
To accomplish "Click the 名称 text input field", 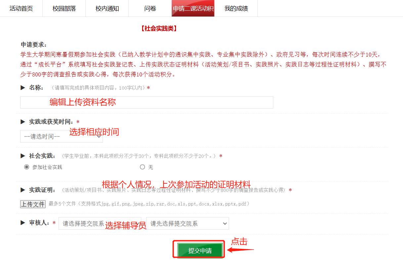I will (x=147, y=102).
